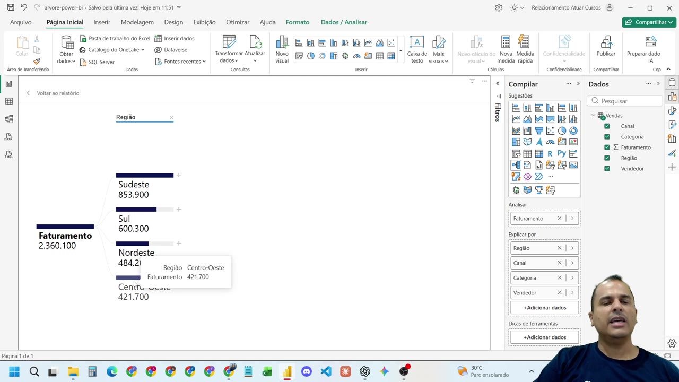This screenshot has width=679, height=382.
Task: Pick the R script visual icon
Action: tap(550, 153)
